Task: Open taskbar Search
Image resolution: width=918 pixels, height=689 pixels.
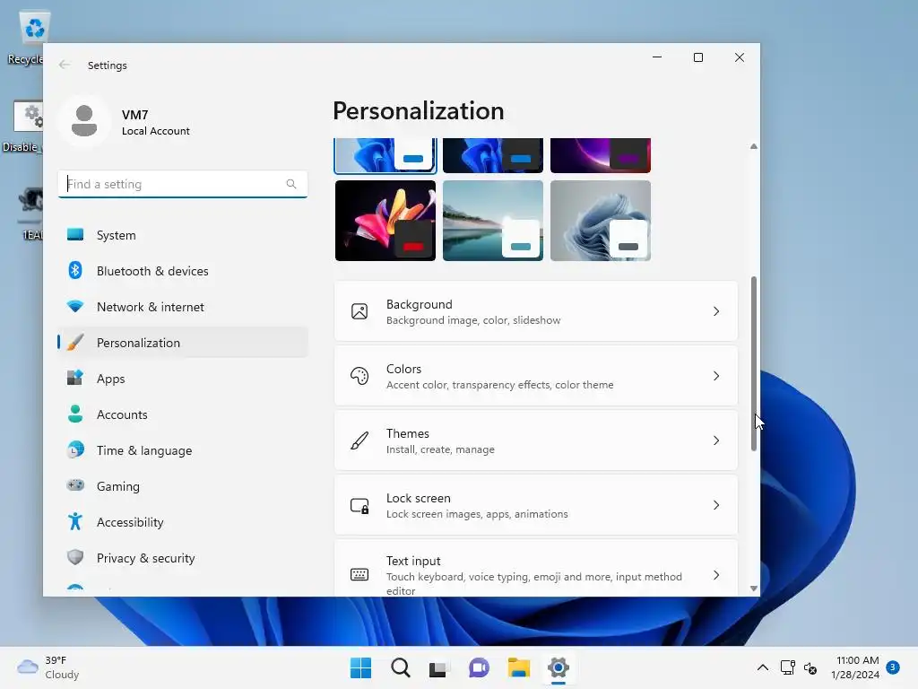Action: click(x=401, y=667)
